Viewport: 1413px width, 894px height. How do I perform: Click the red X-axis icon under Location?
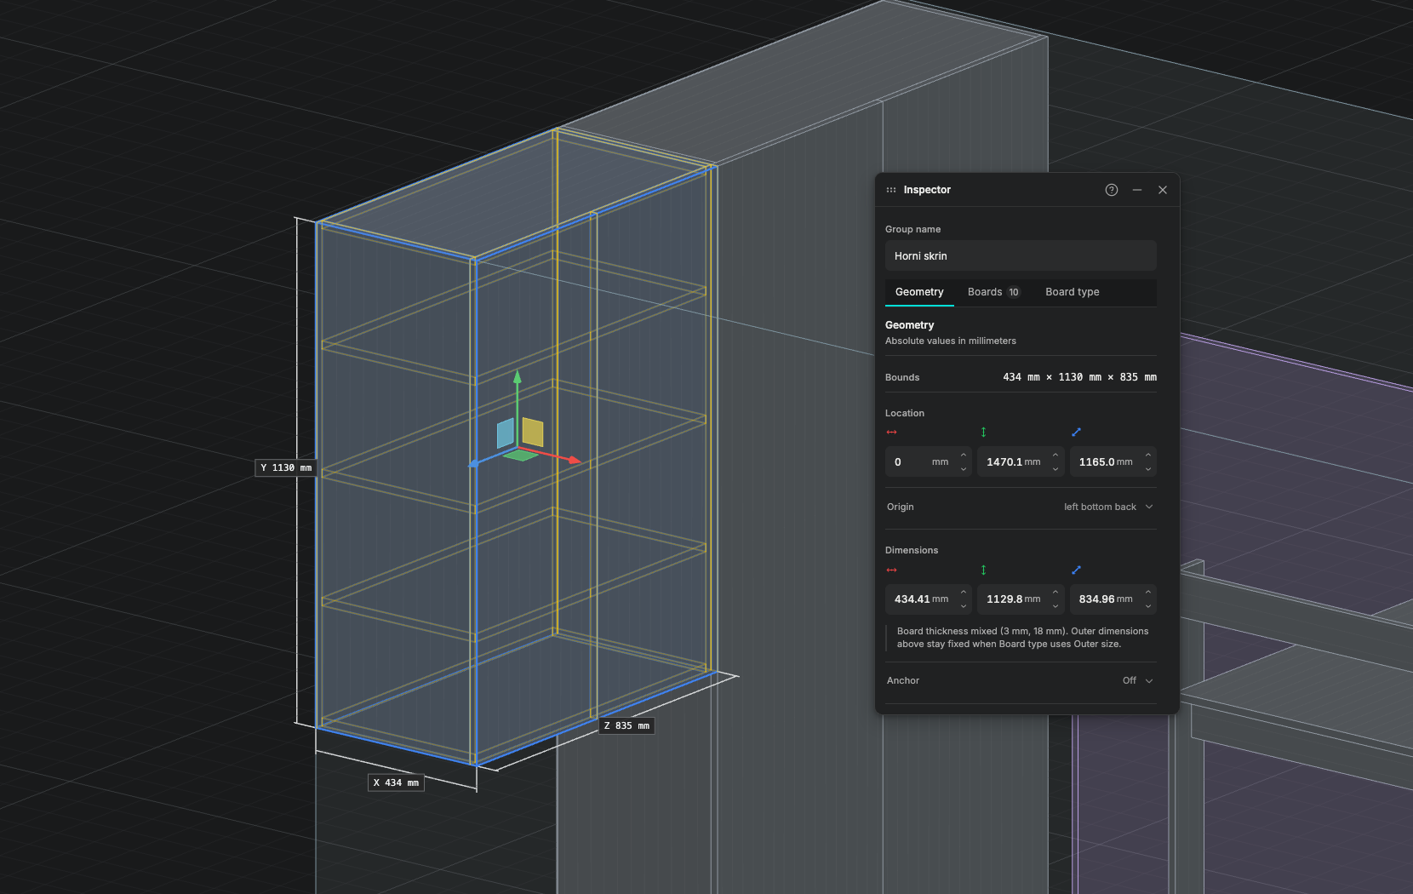point(891,433)
